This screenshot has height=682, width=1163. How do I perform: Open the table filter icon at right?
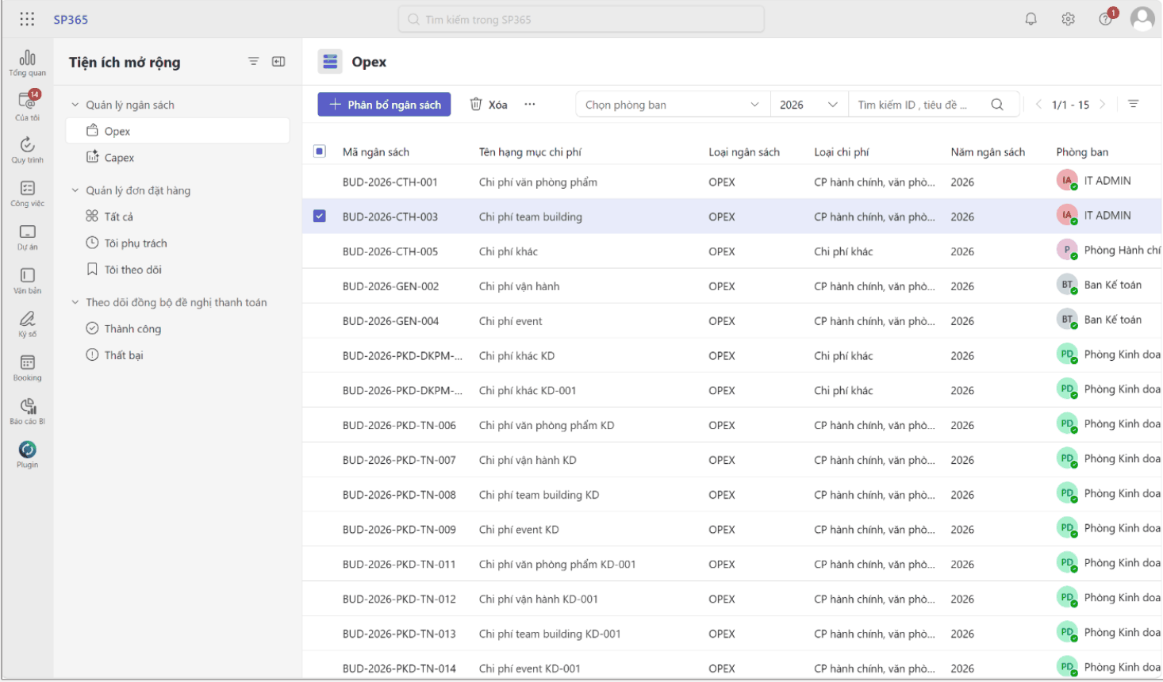coord(1134,105)
